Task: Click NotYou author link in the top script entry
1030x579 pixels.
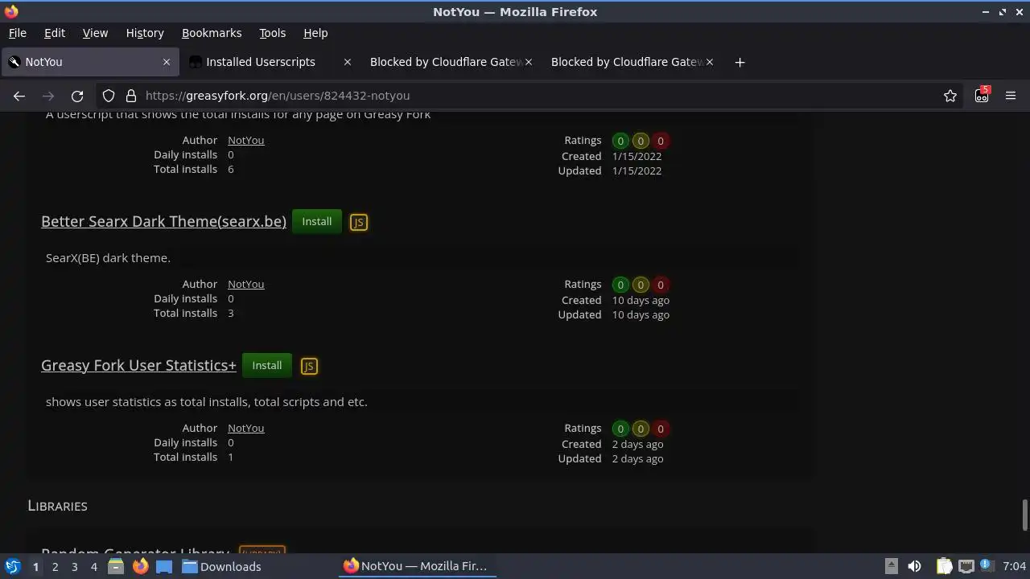Action: pyautogui.click(x=245, y=140)
